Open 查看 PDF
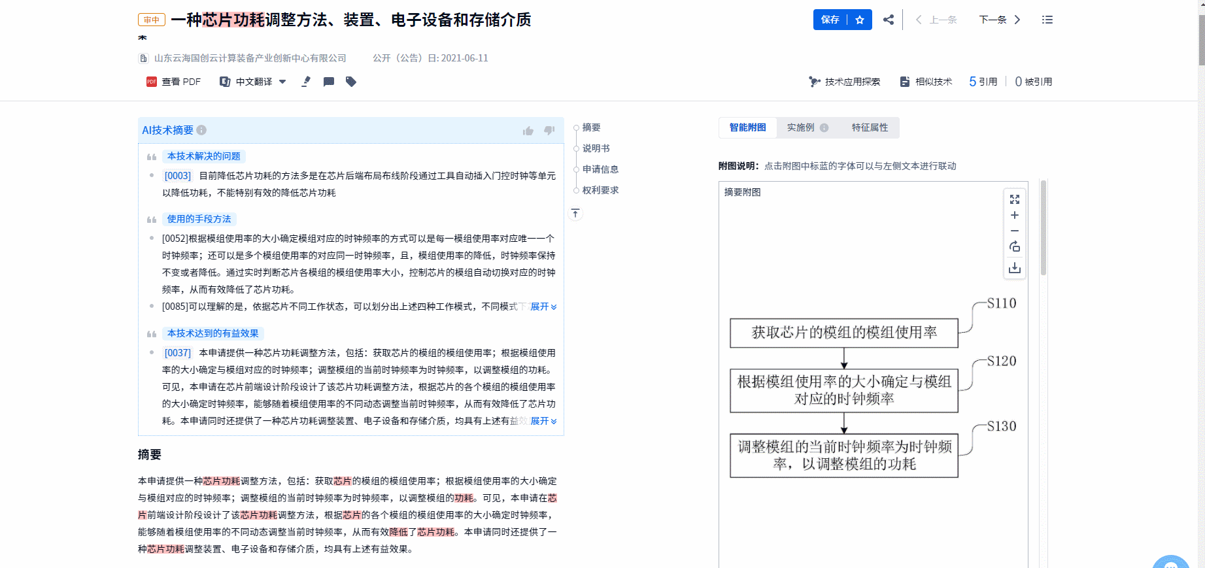 [x=174, y=82]
